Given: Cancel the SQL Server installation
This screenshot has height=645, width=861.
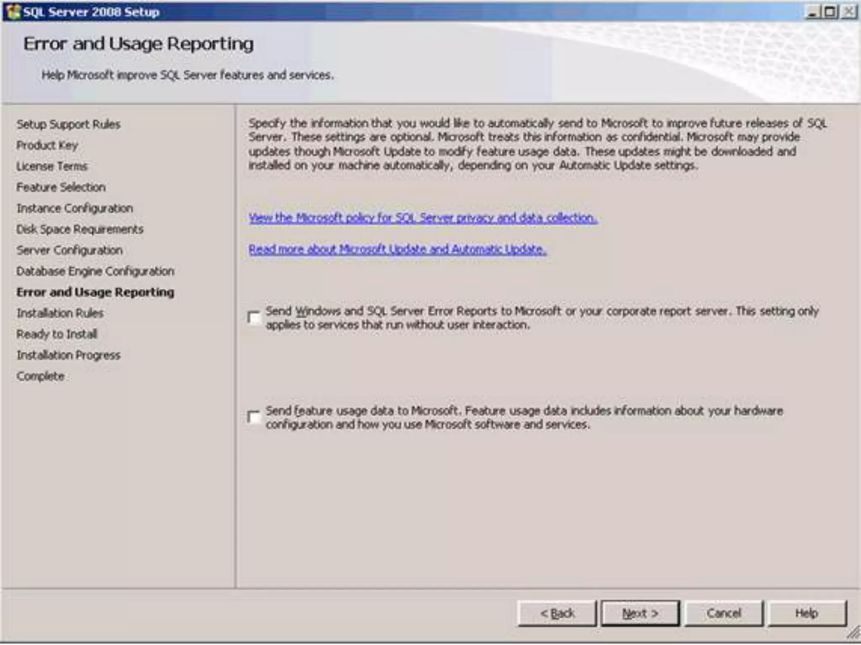Looking at the screenshot, I should (x=724, y=614).
